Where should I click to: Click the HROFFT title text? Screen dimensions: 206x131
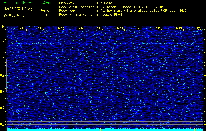pos(20,3)
